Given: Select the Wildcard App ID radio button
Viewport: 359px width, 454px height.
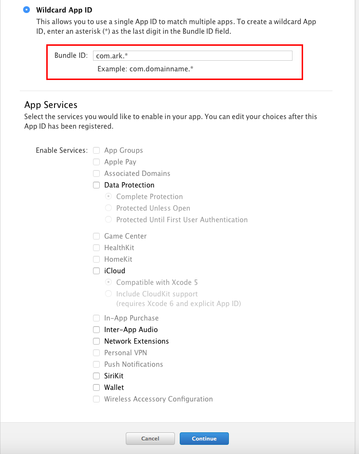Looking at the screenshot, I should point(27,10).
